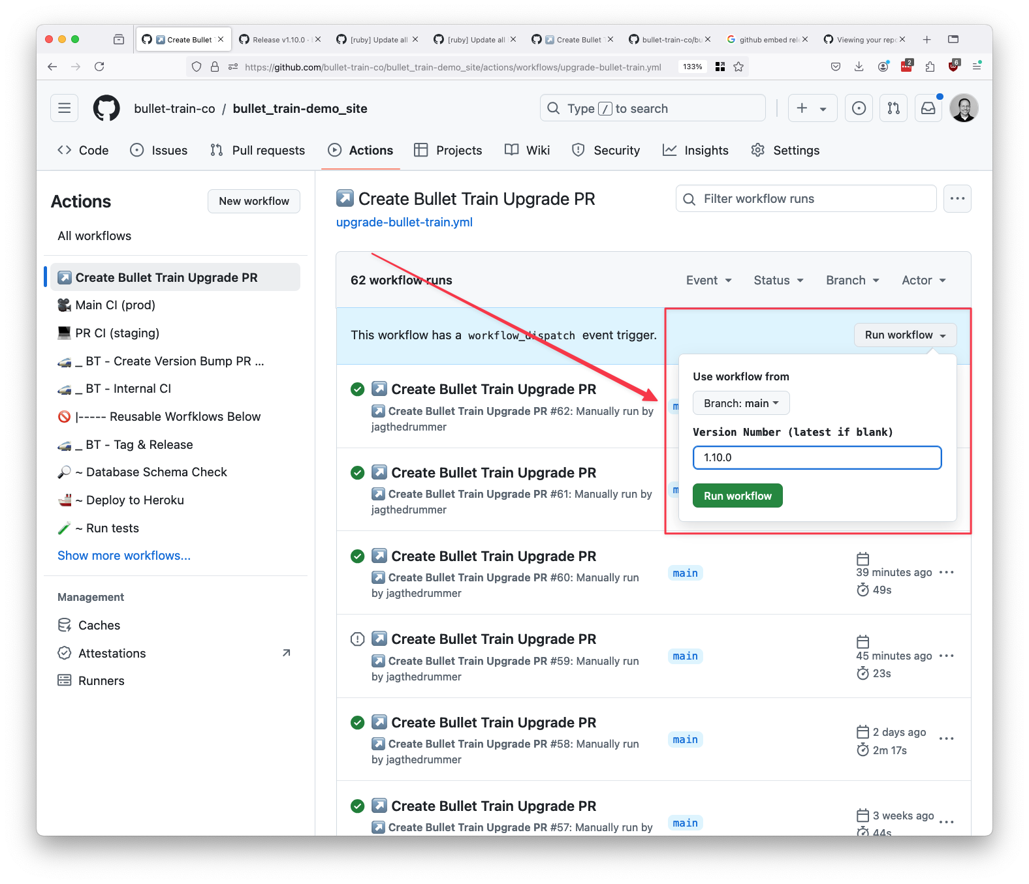Expand the Event filter dropdown
1029x884 pixels.
[x=708, y=280]
